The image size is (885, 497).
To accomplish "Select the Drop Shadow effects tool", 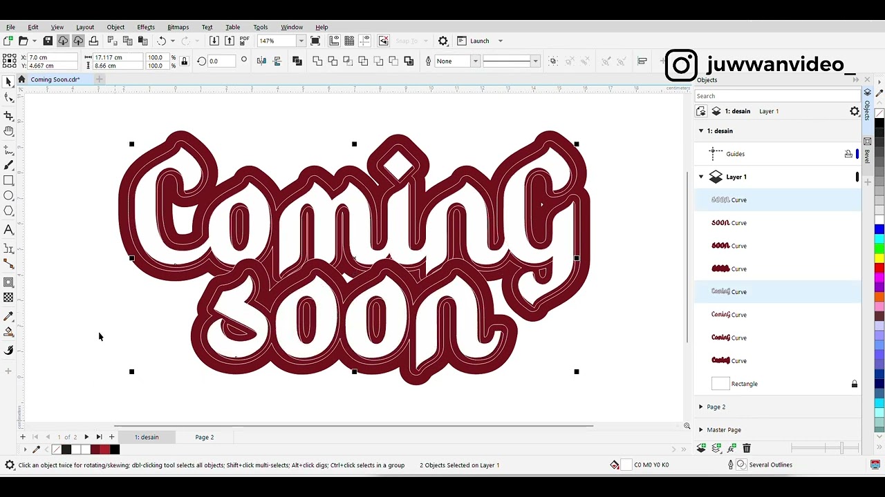I will [x=8, y=282].
